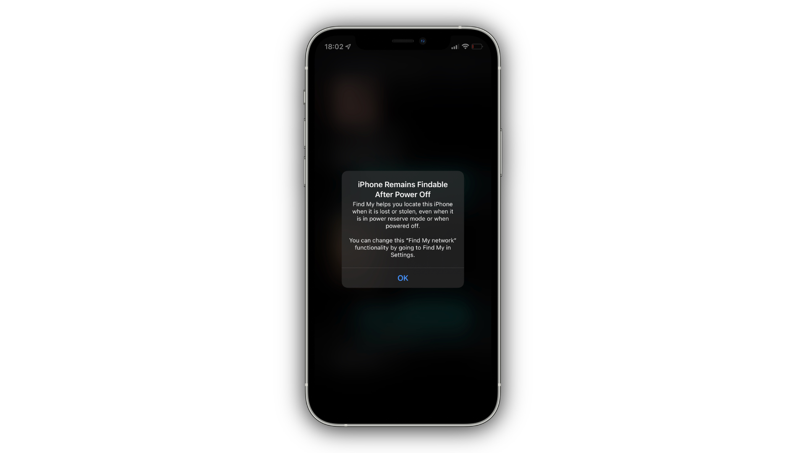Select the iPhone Remains Findable title
The image size is (806, 453).
pos(403,189)
